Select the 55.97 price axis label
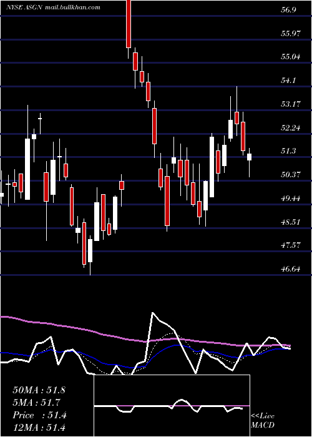This screenshot has width=312, height=437. click(x=291, y=34)
